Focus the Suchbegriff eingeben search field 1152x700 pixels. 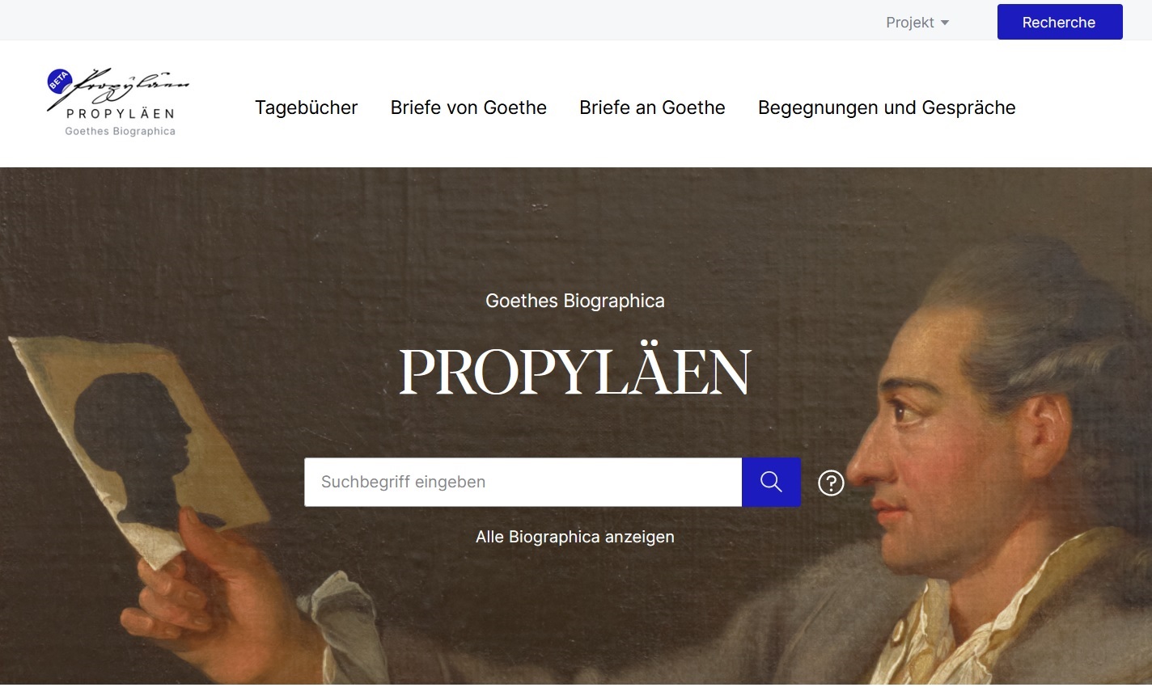[x=523, y=483]
